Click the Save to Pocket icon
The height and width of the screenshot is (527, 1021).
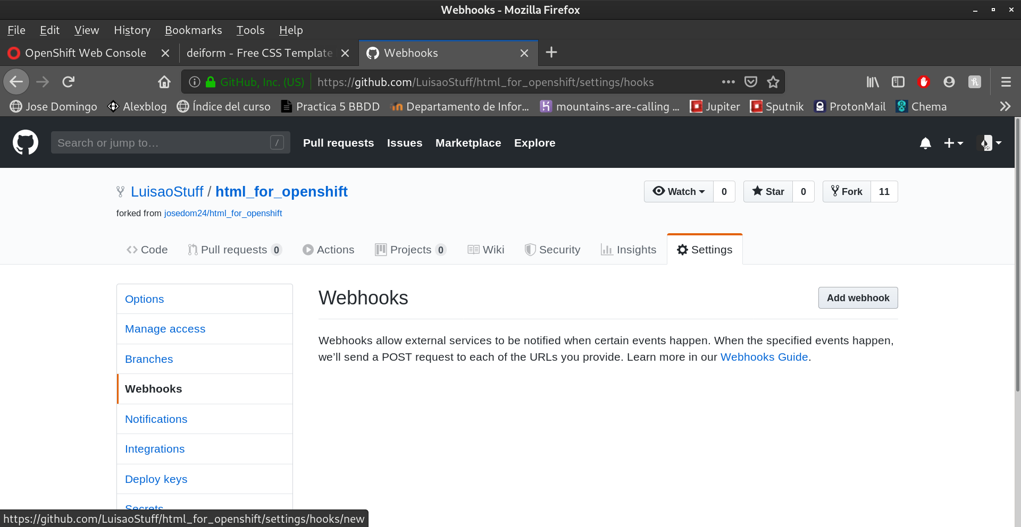click(750, 82)
